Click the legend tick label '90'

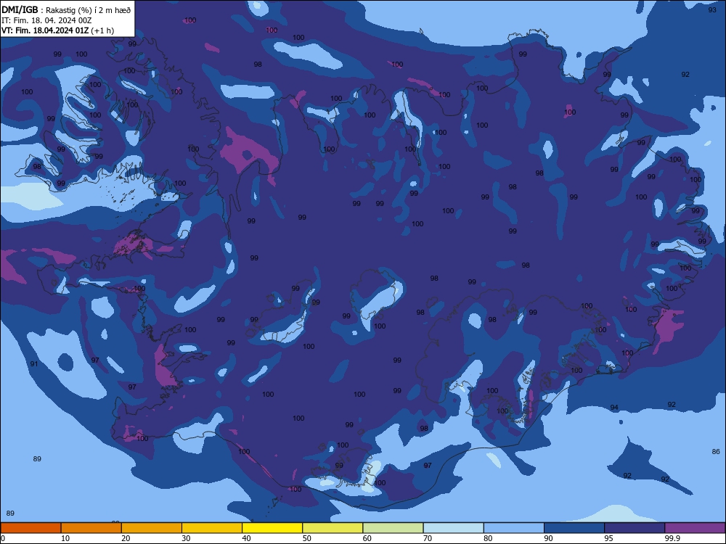pos(548,538)
